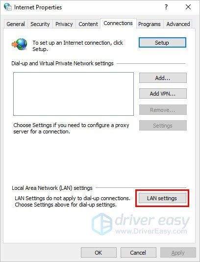200x262 pixels.
Task: Click the Add VPN... button
Action: pos(163,94)
